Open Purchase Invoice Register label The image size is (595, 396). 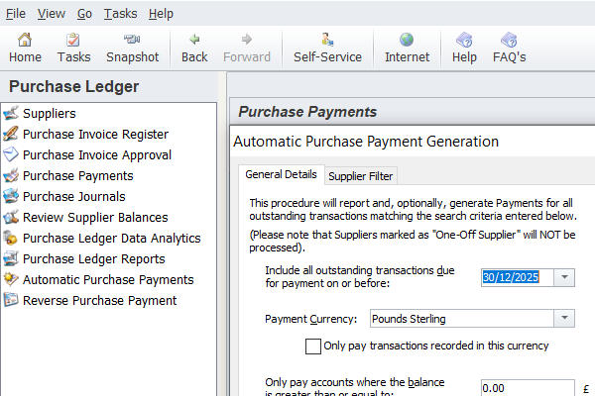point(95,134)
